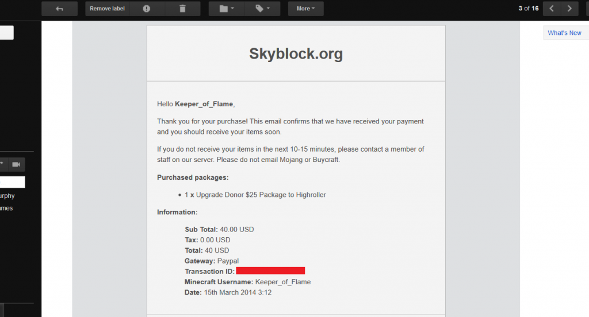Open the Labels tag dropdown
589x317 pixels.
262,9
